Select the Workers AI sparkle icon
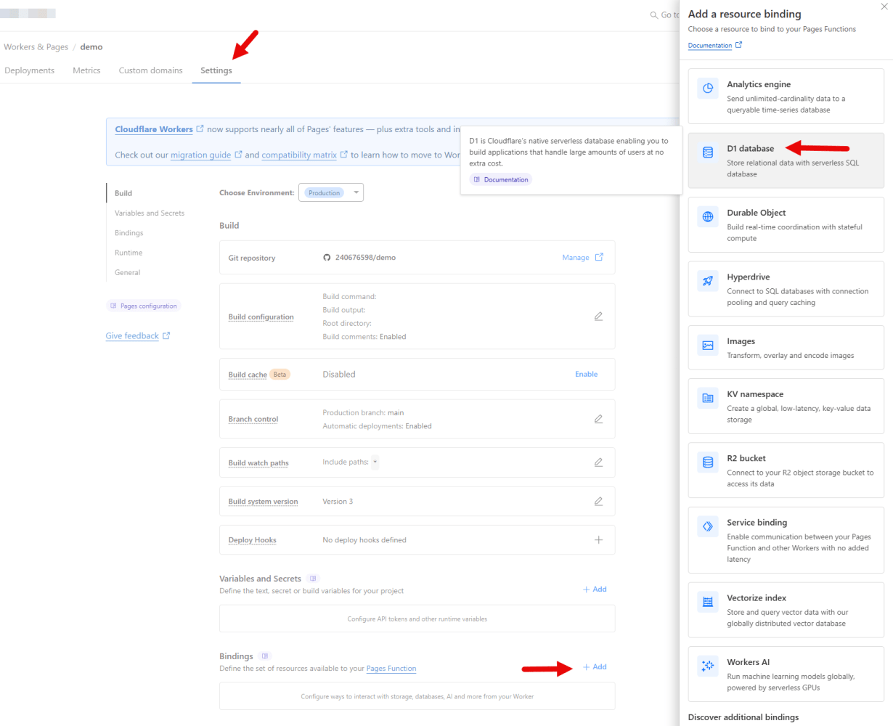The width and height of the screenshot is (893, 726). [x=708, y=666]
